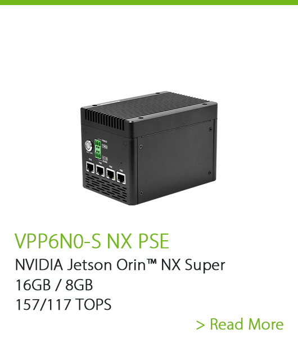This screenshot has height=348, width=298.
Task: Click the first PSE Ethernet port on left
Action: coord(90,167)
